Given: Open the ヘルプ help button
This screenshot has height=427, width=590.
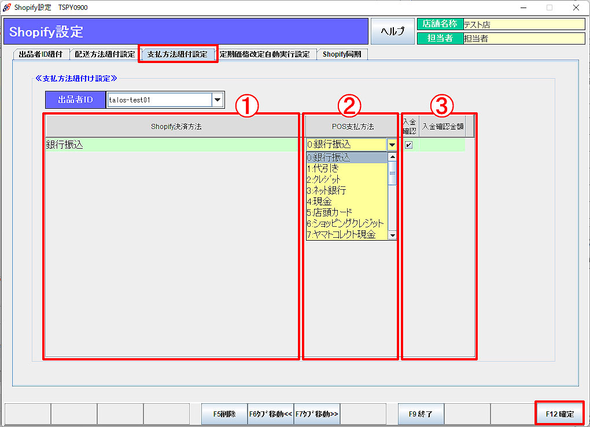Looking at the screenshot, I should click(x=392, y=31).
